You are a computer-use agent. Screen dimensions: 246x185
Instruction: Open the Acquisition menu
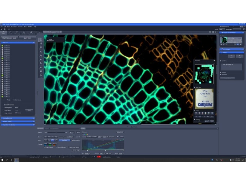coord(14,27)
